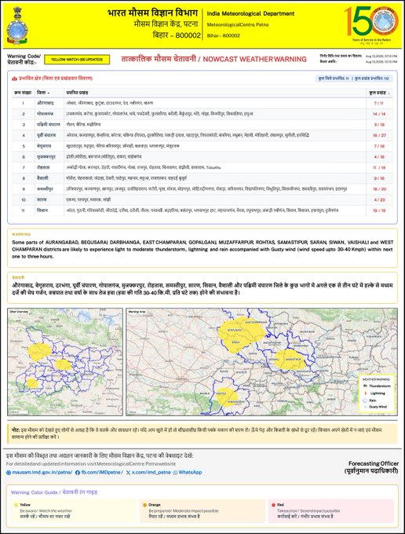Click the affected districts and blocks count badge
The width and height of the screenshot is (405, 534).
(x=353, y=79)
